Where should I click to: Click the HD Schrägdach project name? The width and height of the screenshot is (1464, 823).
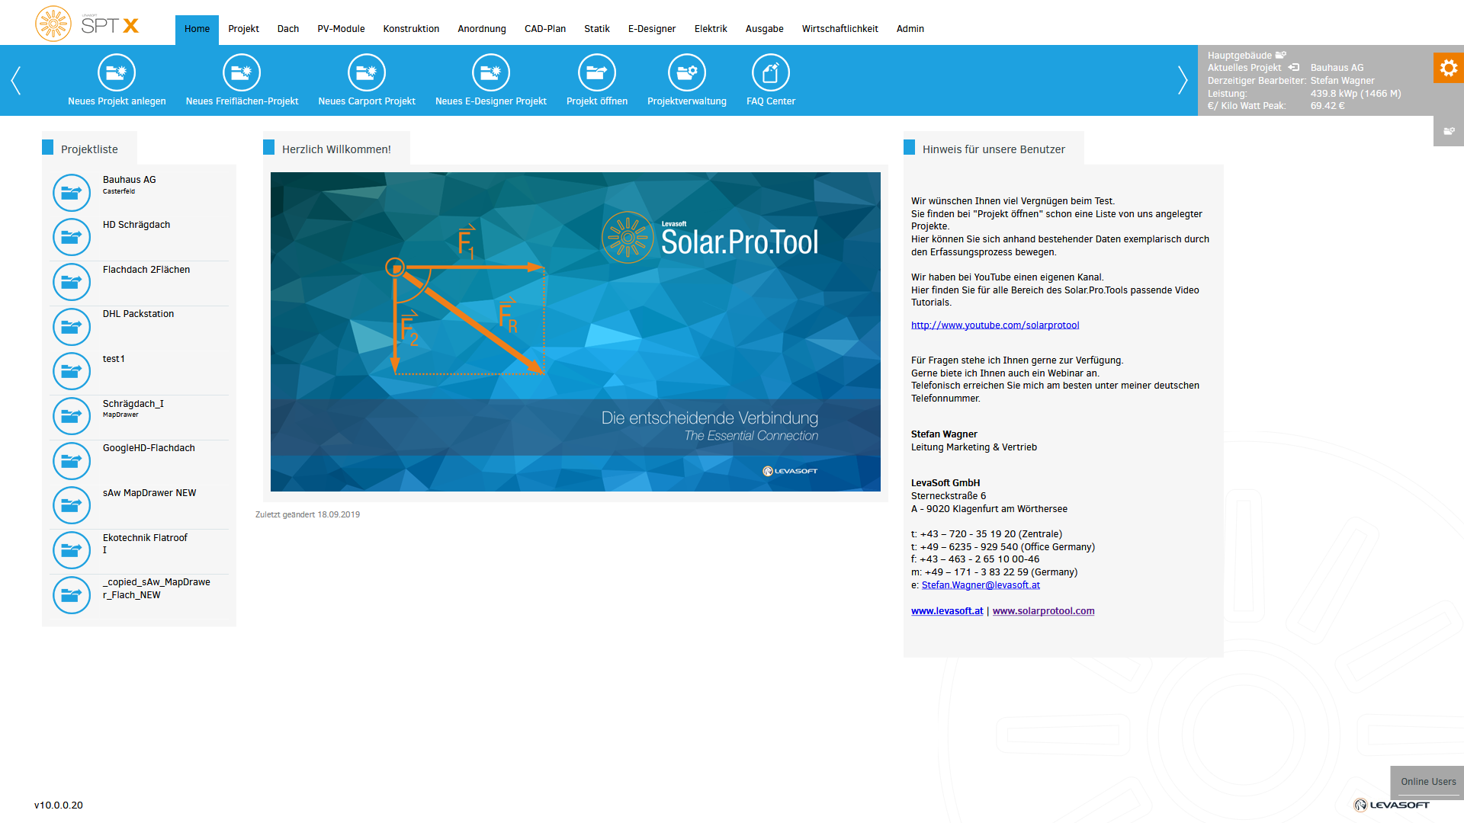pos(136,225)
